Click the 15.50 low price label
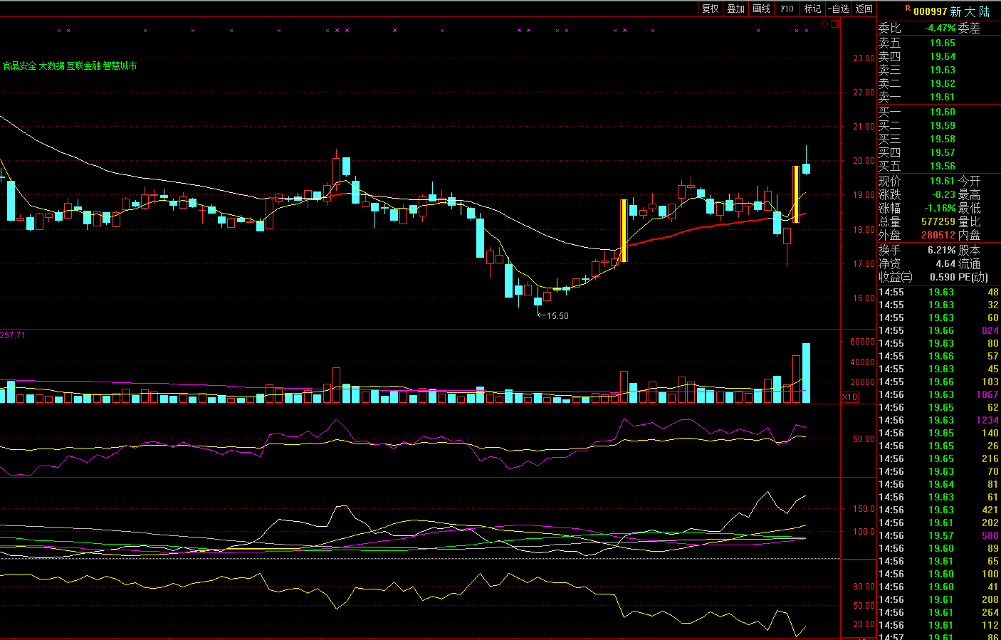1001x640 pixels. [x=557, y=316]
